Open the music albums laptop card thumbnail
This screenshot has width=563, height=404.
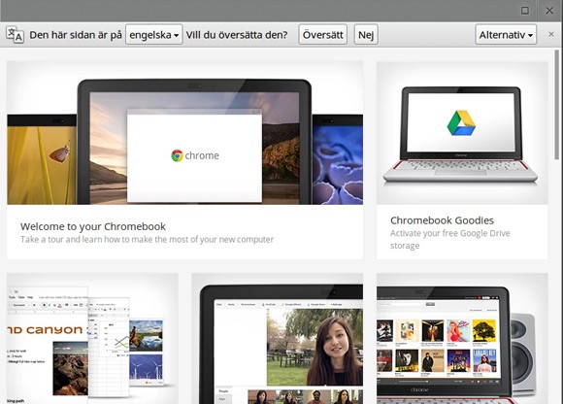pyautogui.click(x=462, y=338)
